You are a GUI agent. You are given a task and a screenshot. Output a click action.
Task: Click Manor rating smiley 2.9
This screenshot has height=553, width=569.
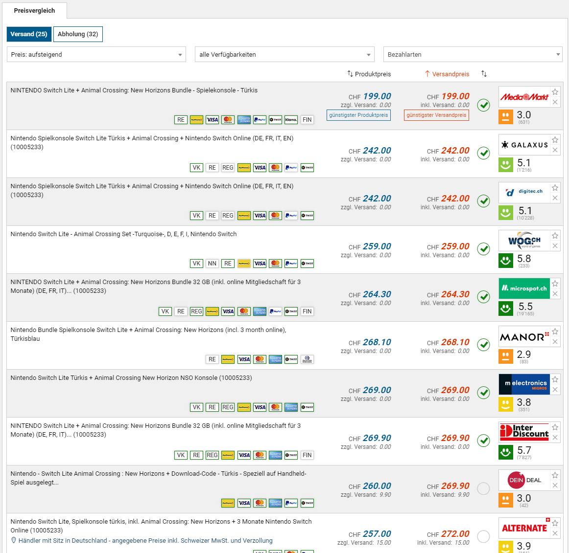tap(506, 356)
